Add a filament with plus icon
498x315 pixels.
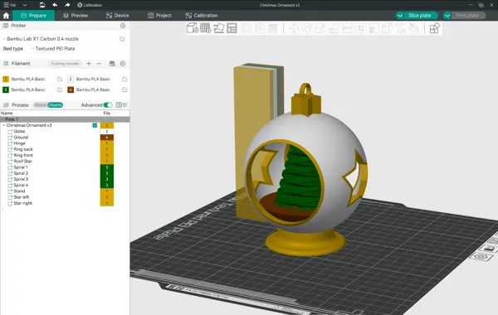pyautogui.click(x=89, y=64)
